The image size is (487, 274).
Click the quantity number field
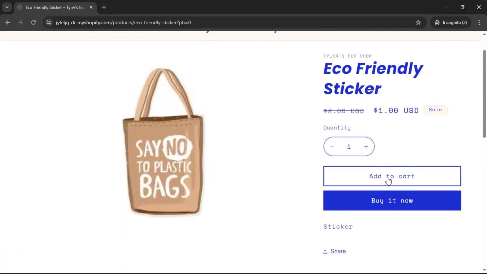click(349, 147)
